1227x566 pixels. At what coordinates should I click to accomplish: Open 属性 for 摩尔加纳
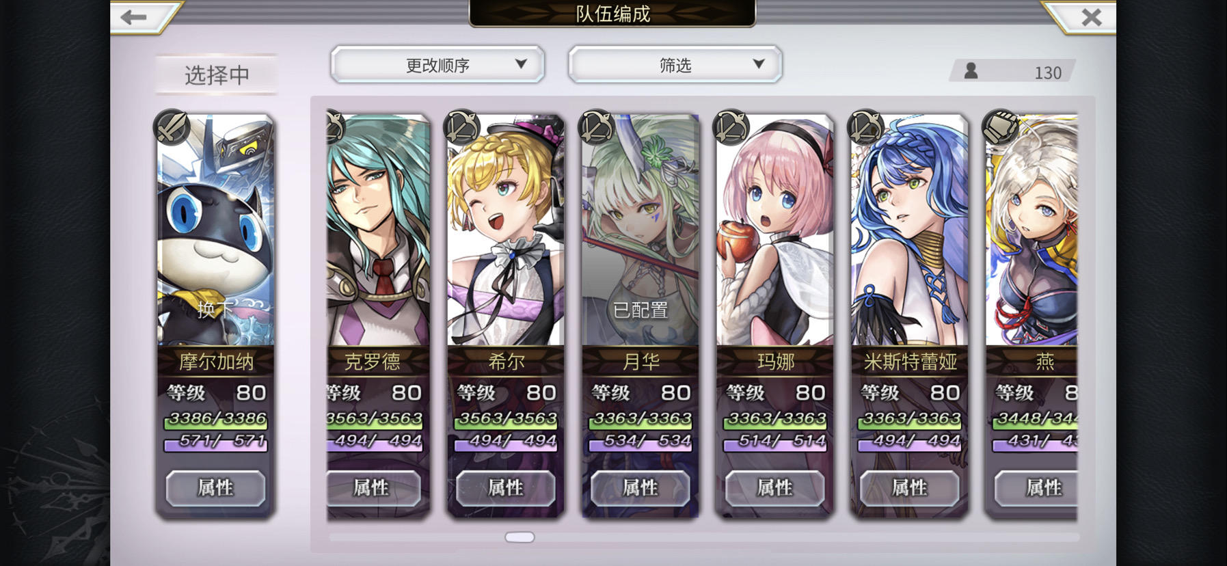[215, 488]
